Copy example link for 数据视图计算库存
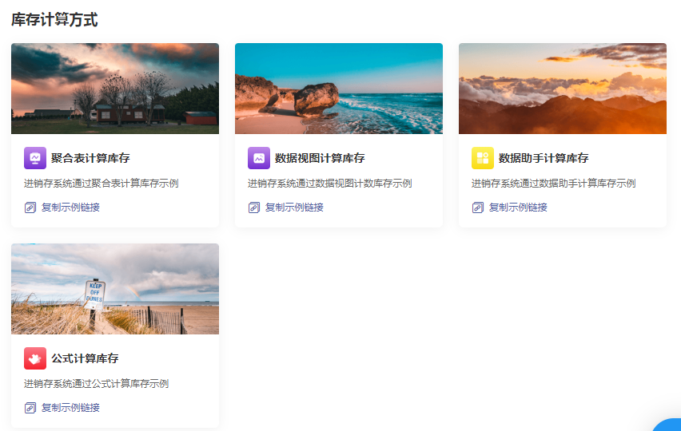This screenshot has width=681, height=431. (x=294, y=208)
